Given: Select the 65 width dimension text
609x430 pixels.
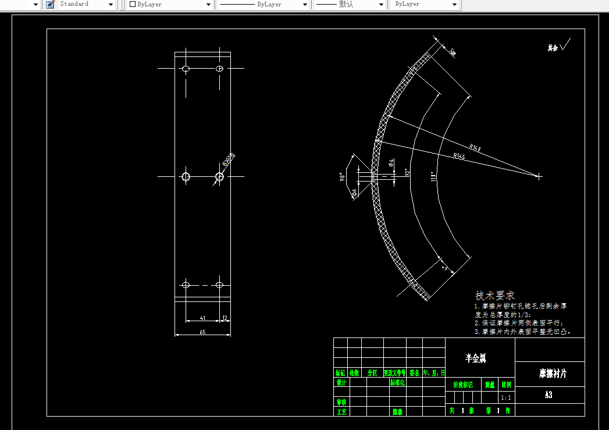Looking at the screenshot, I should click(202, 332).
